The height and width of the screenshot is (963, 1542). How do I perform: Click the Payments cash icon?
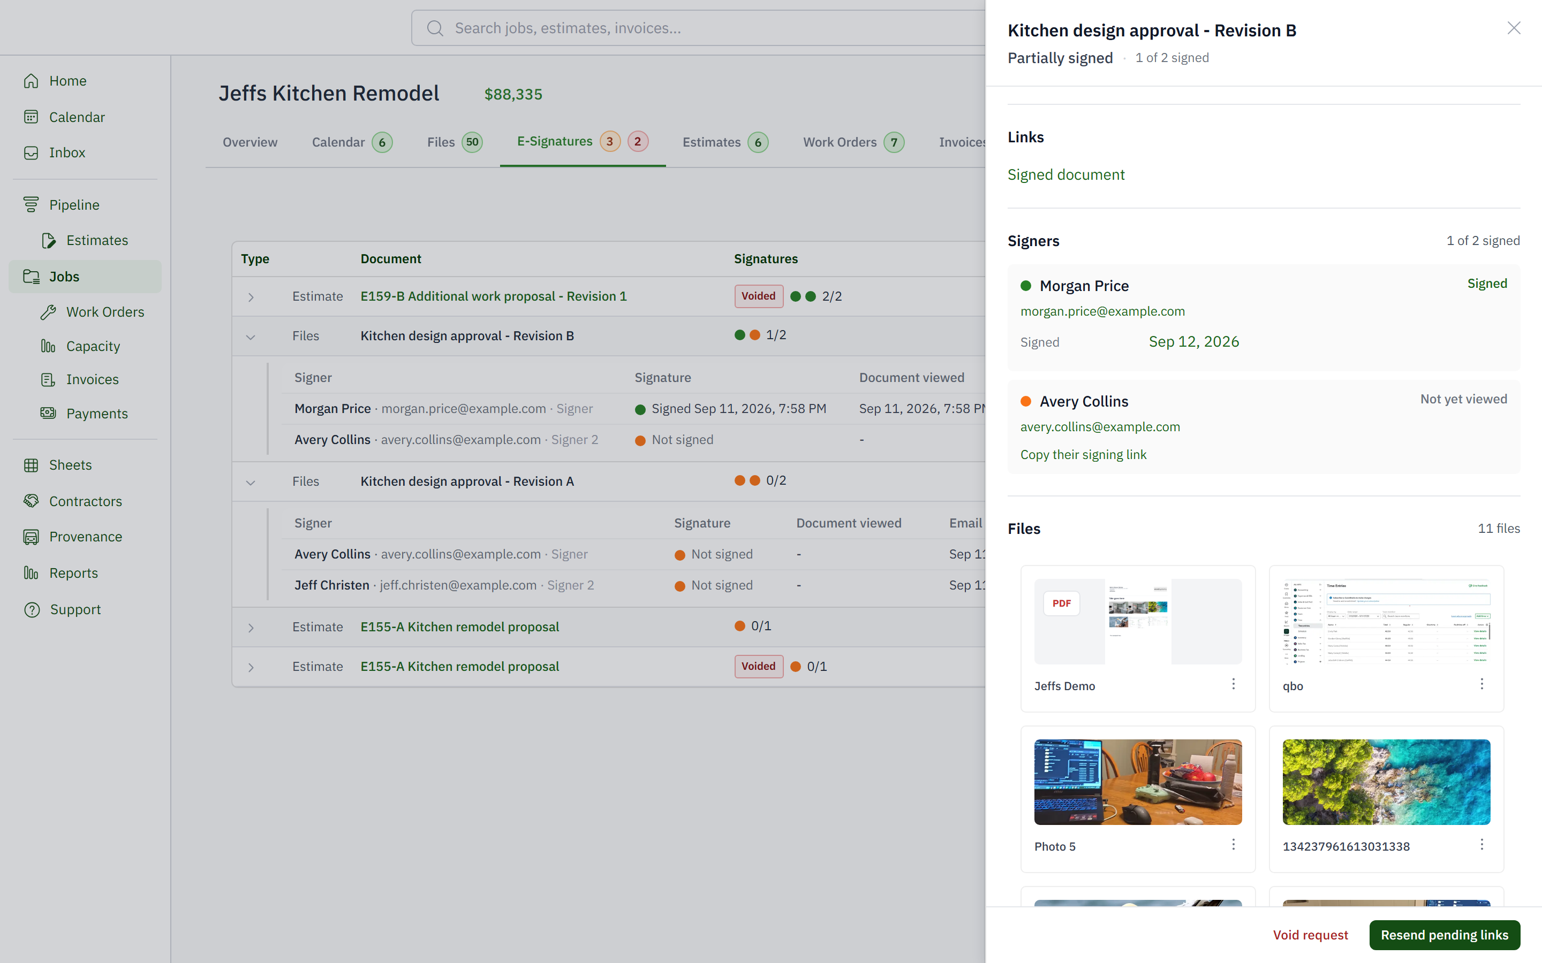tap(48, 414)
